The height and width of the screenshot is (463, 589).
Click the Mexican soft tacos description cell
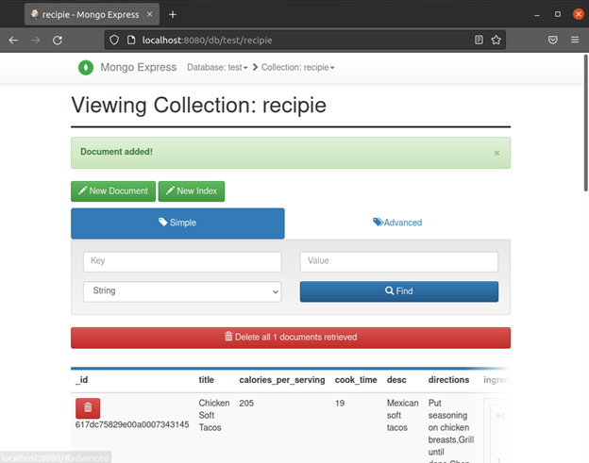[x=402, y=415]
